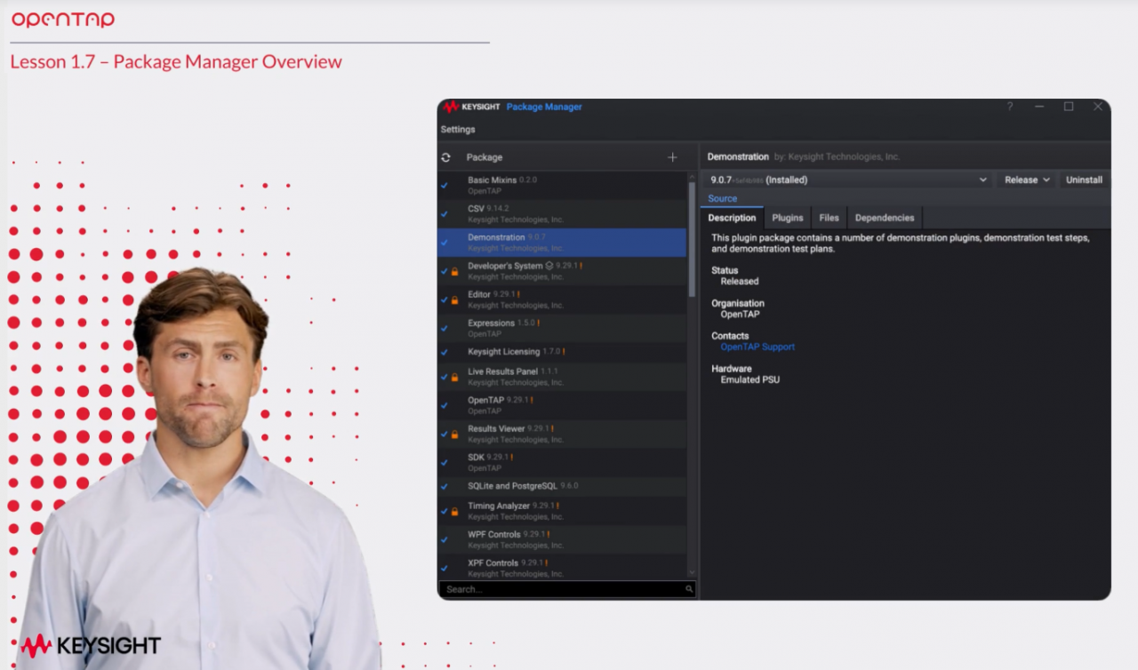
Task: Click the plus icon beside Package header
Action: point(672,157)
